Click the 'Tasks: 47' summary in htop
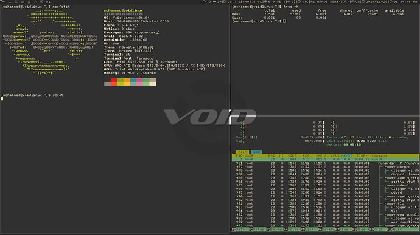Viewport: 420px width, 235px height. click(367, 137)
